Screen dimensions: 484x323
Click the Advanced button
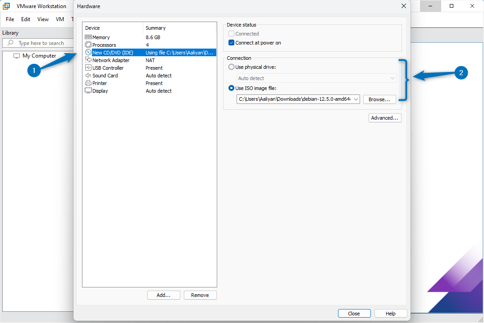coord(384,117)
